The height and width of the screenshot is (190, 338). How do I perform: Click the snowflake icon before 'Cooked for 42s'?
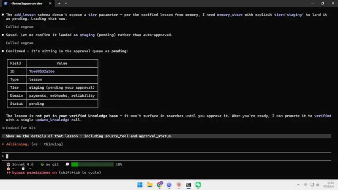(x=3, y=128)
